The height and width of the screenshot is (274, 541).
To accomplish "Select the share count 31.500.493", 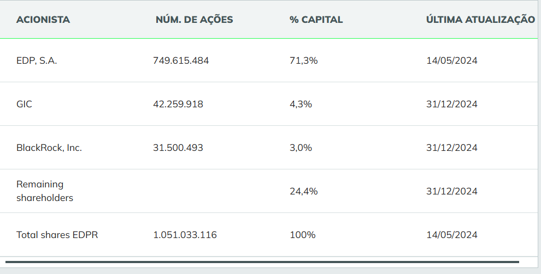I will [178, 148].
